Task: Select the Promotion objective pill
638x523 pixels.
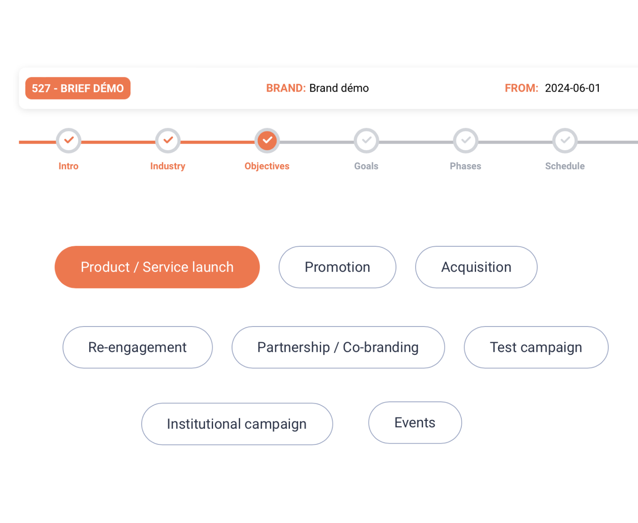Action: (x=337, y=267)
